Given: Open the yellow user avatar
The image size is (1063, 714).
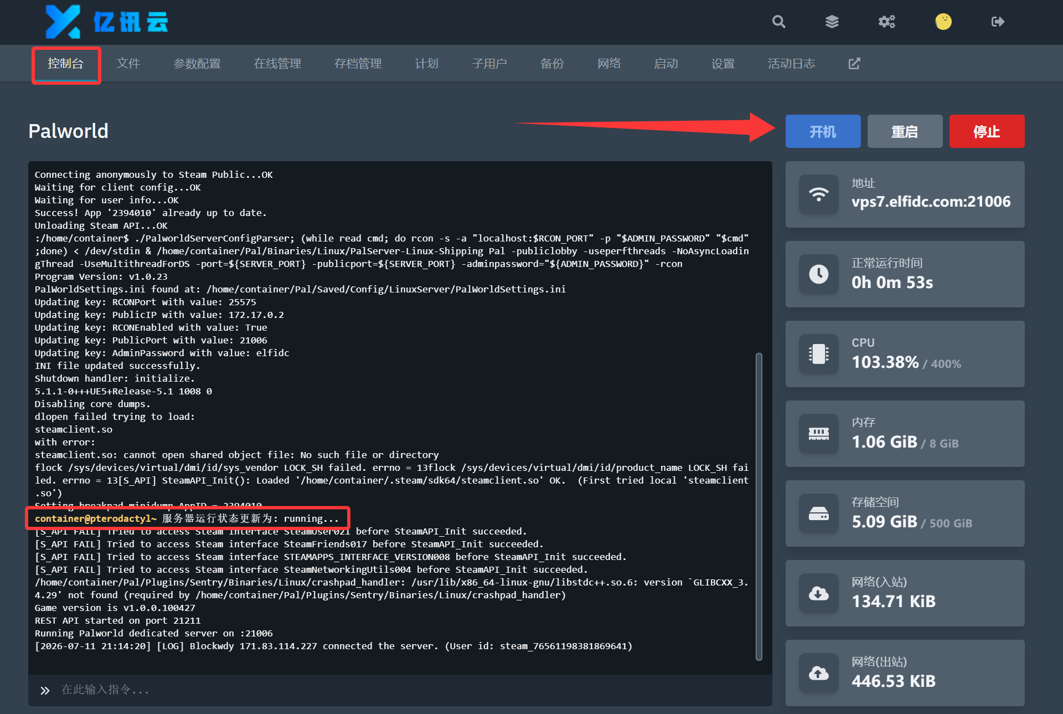Looking at the screenshot, I should [x=943, y=22].
